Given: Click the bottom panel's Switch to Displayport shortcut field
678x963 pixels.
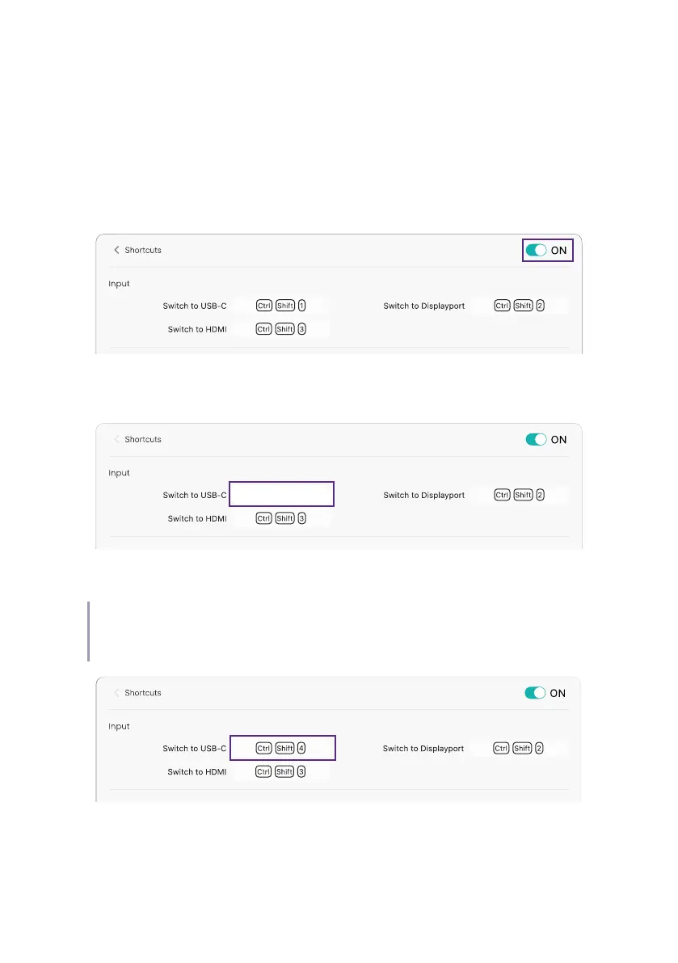Looking at the screenshot, I should point(520,748).
